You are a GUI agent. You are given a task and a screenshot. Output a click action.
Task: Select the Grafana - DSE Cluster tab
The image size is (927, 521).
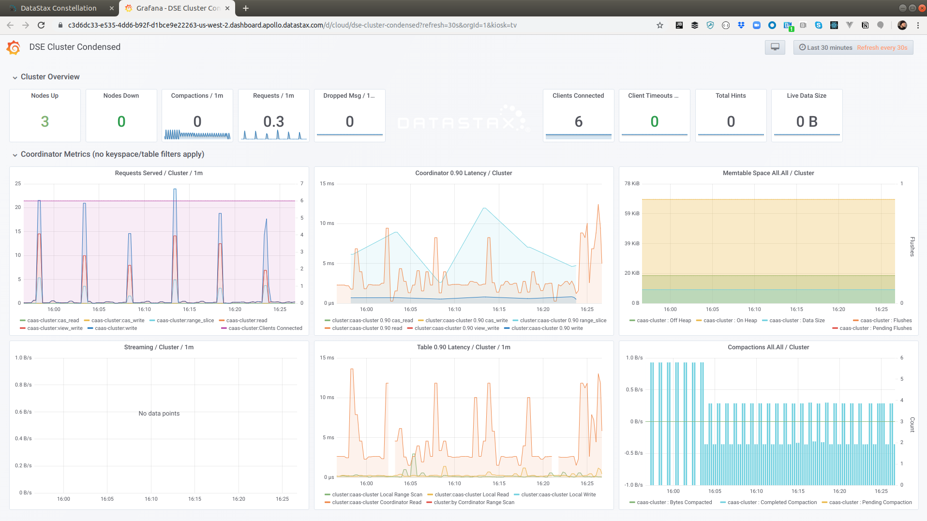click(x=177, y=8)
